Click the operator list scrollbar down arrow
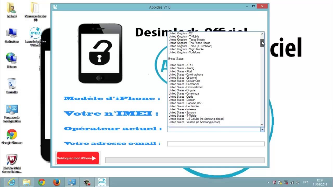Viewport: 333px width, 187px height. point(262,124)
